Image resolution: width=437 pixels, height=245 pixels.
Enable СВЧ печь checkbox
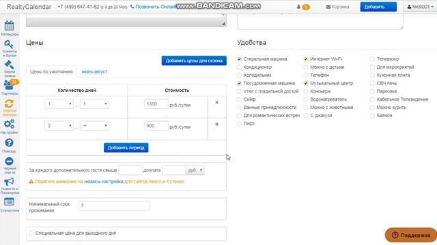point(372,83)
